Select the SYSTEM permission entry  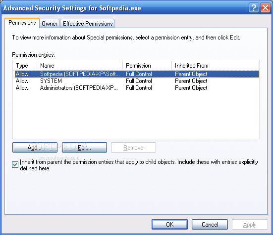tap(137, 81)
